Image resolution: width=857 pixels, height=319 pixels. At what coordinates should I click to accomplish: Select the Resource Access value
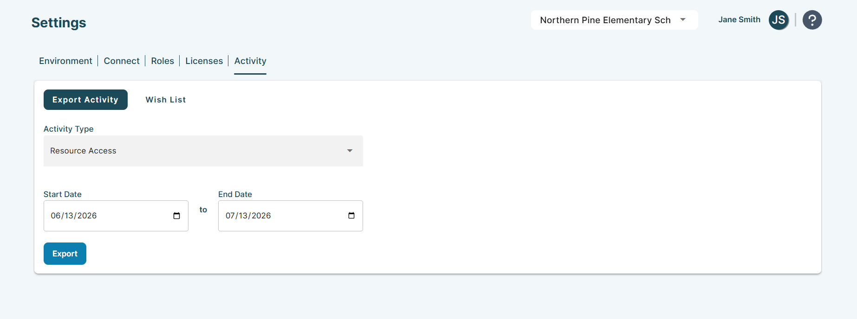pyautogui.click(x=83, y=151)
